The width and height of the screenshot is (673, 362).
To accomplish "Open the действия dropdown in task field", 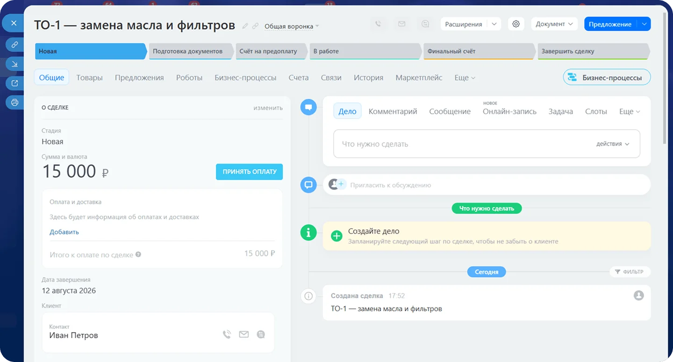I will 613,144.
